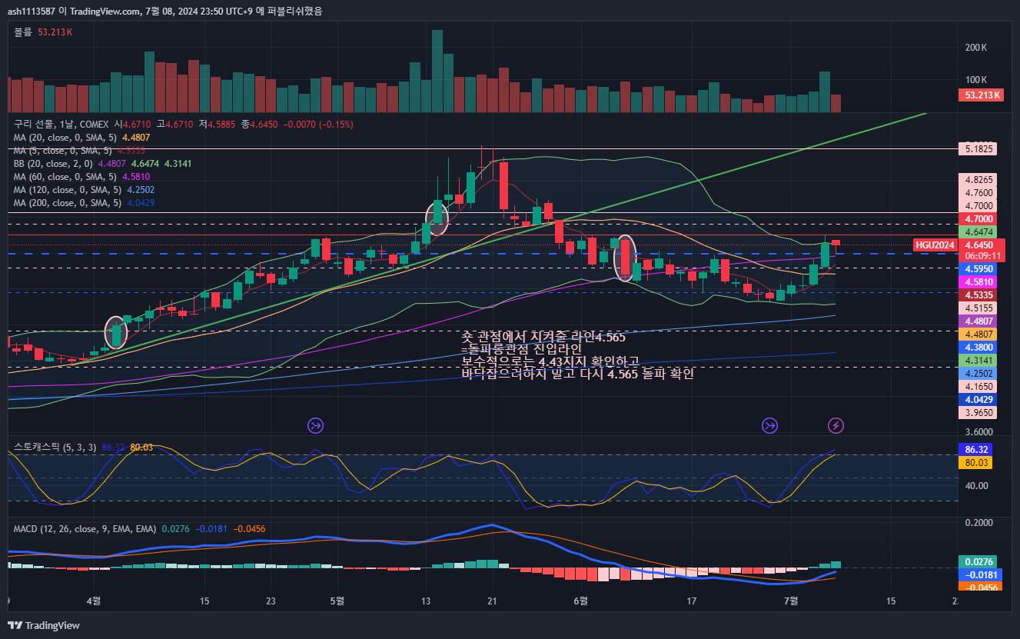Image resolution: width=1020 pixels, height=639 pixels.
Task: Click the contract rollover icon near 7월
Action: tap(769, 425)
